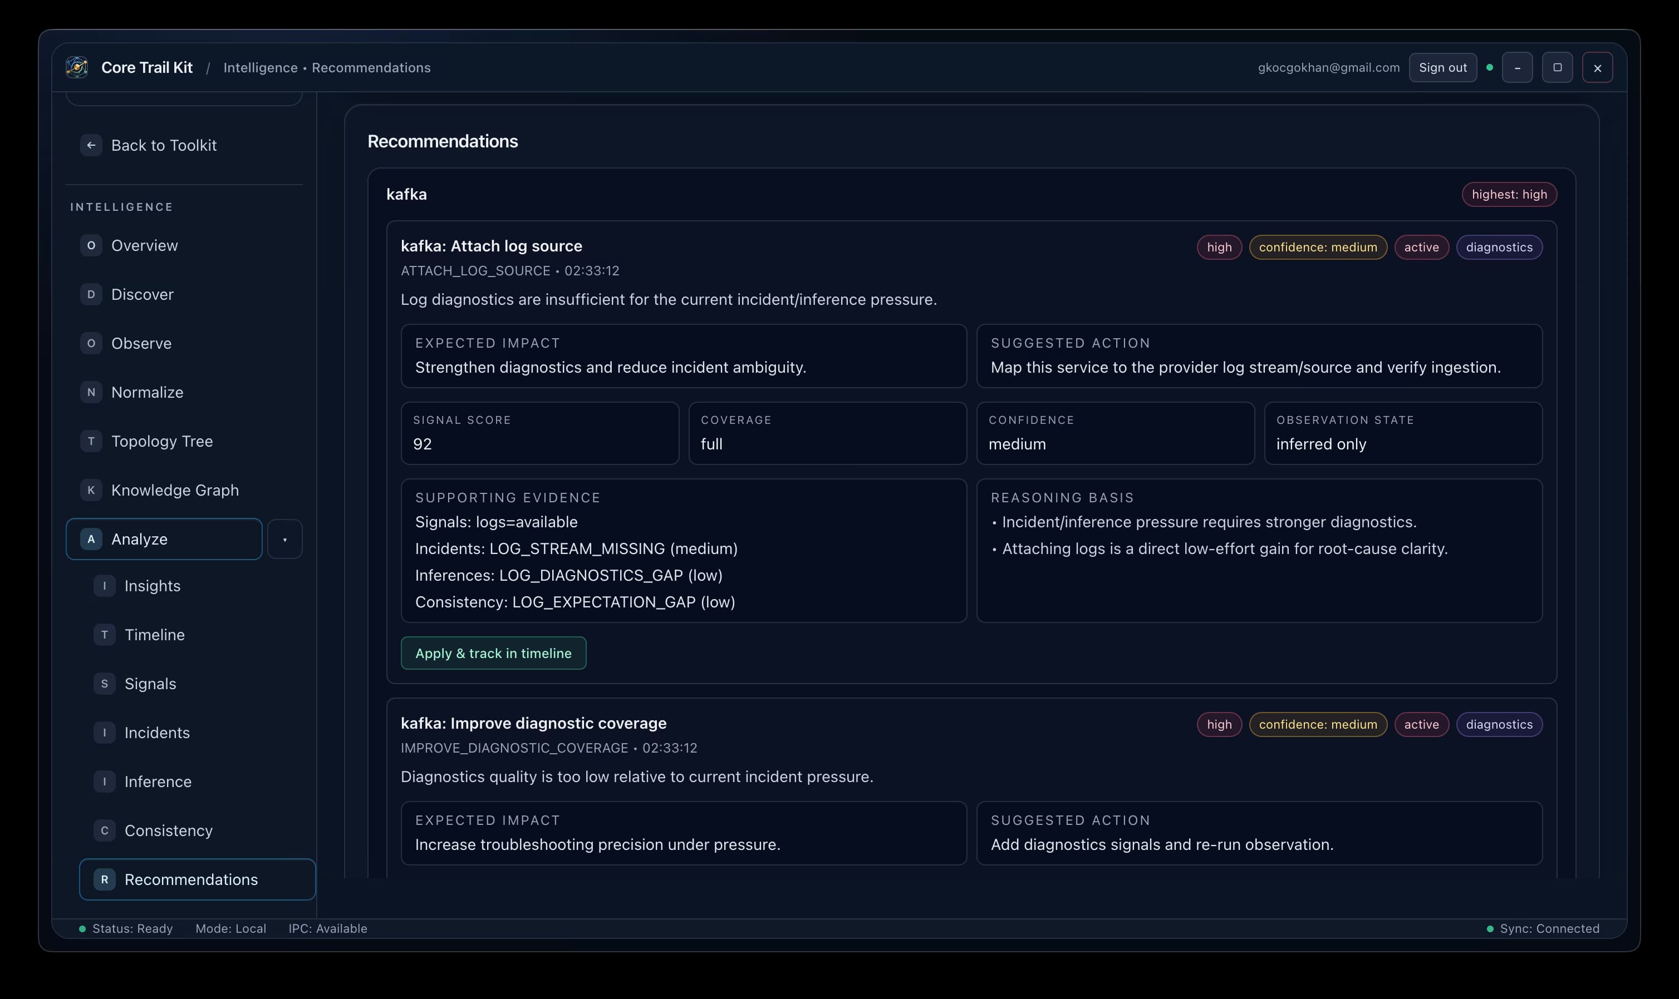Click the 'highest: high' badge
Screen dimensions: 1679x999
[x=1509, y=195]
